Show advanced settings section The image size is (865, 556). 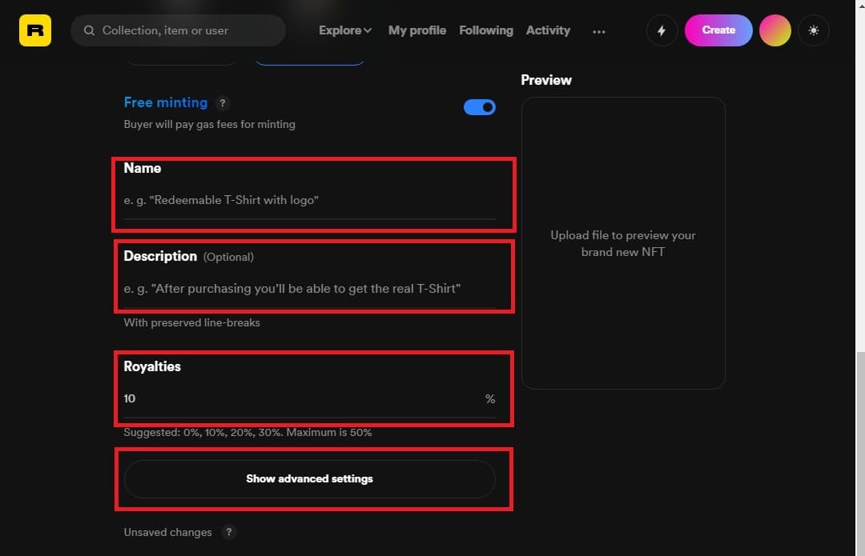point(309,479)
